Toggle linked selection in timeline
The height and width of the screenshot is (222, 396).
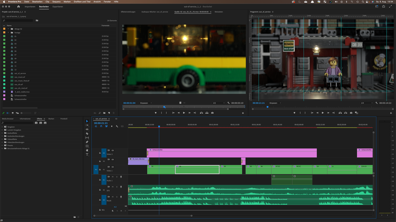[106, 126]
